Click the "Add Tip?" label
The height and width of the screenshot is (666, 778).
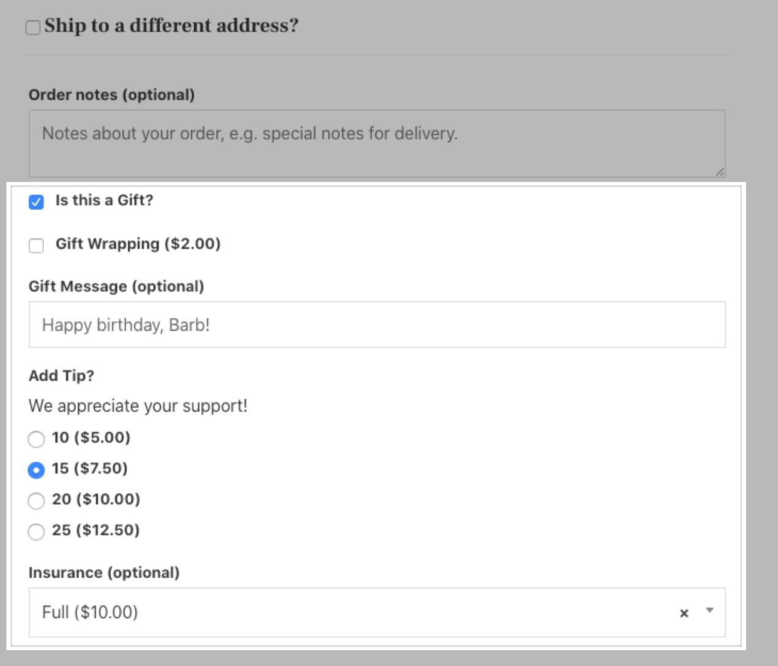coord(61,376)
